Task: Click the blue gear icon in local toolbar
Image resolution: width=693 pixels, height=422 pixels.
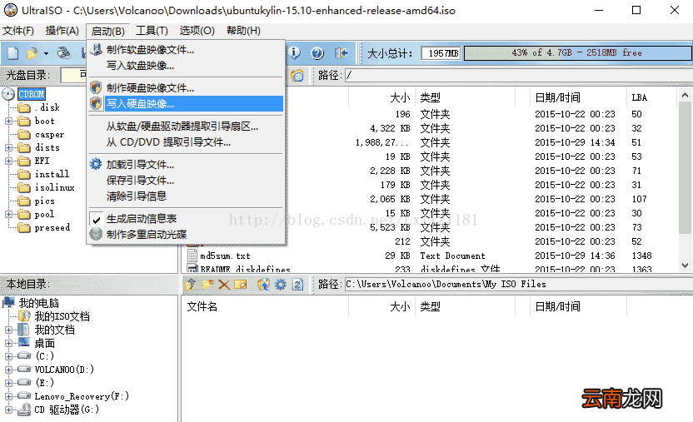Action: [x=281, y=285]
